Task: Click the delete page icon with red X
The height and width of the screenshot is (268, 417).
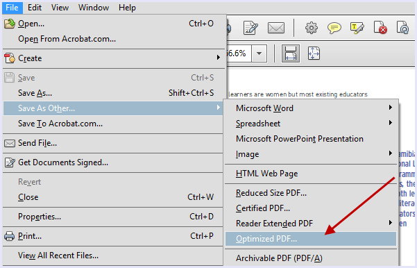Action: point(380,28)
